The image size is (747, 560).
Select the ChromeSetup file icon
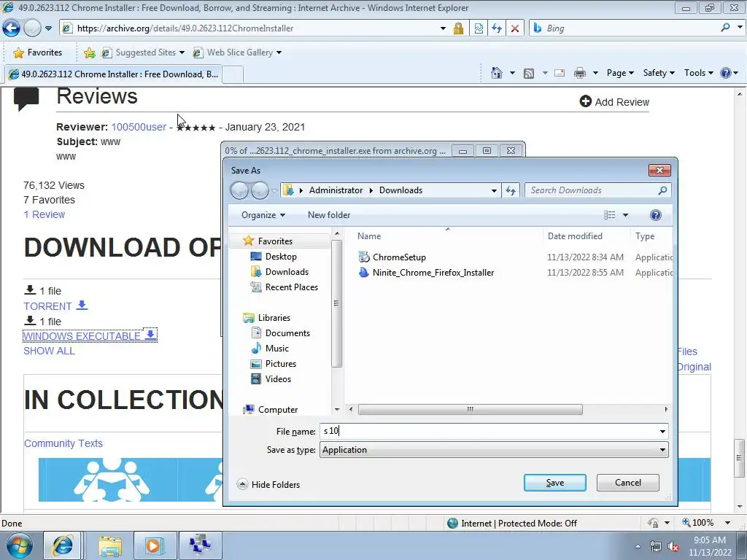(364, 257)
